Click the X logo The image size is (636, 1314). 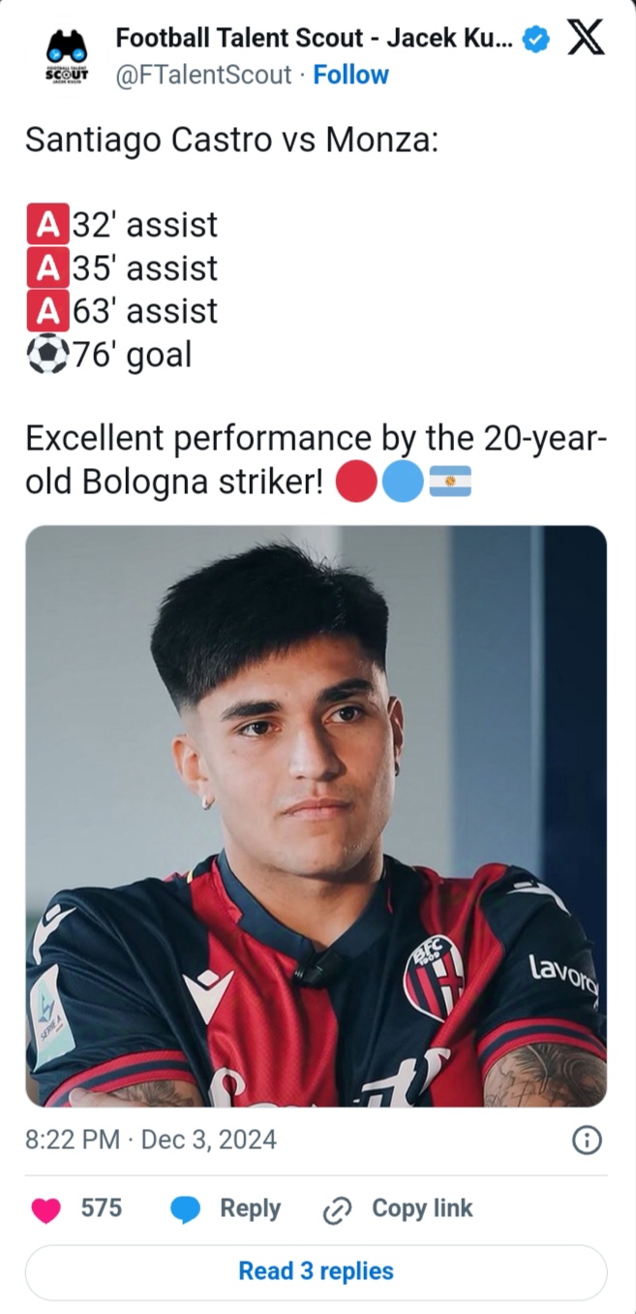(x=585, y=39)
